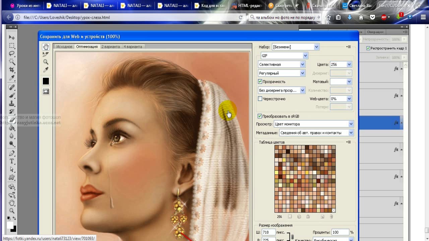This screenshot has height=241, width=429.
Task: Select the Brush tool
Action: (x=12, y=95)
